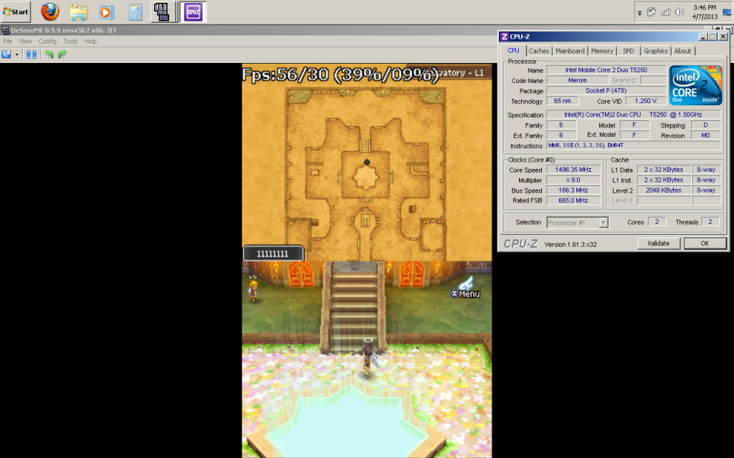734x458 pixels.
Task: Switch to the Graphics tab
Action: (x=655, y=51)
